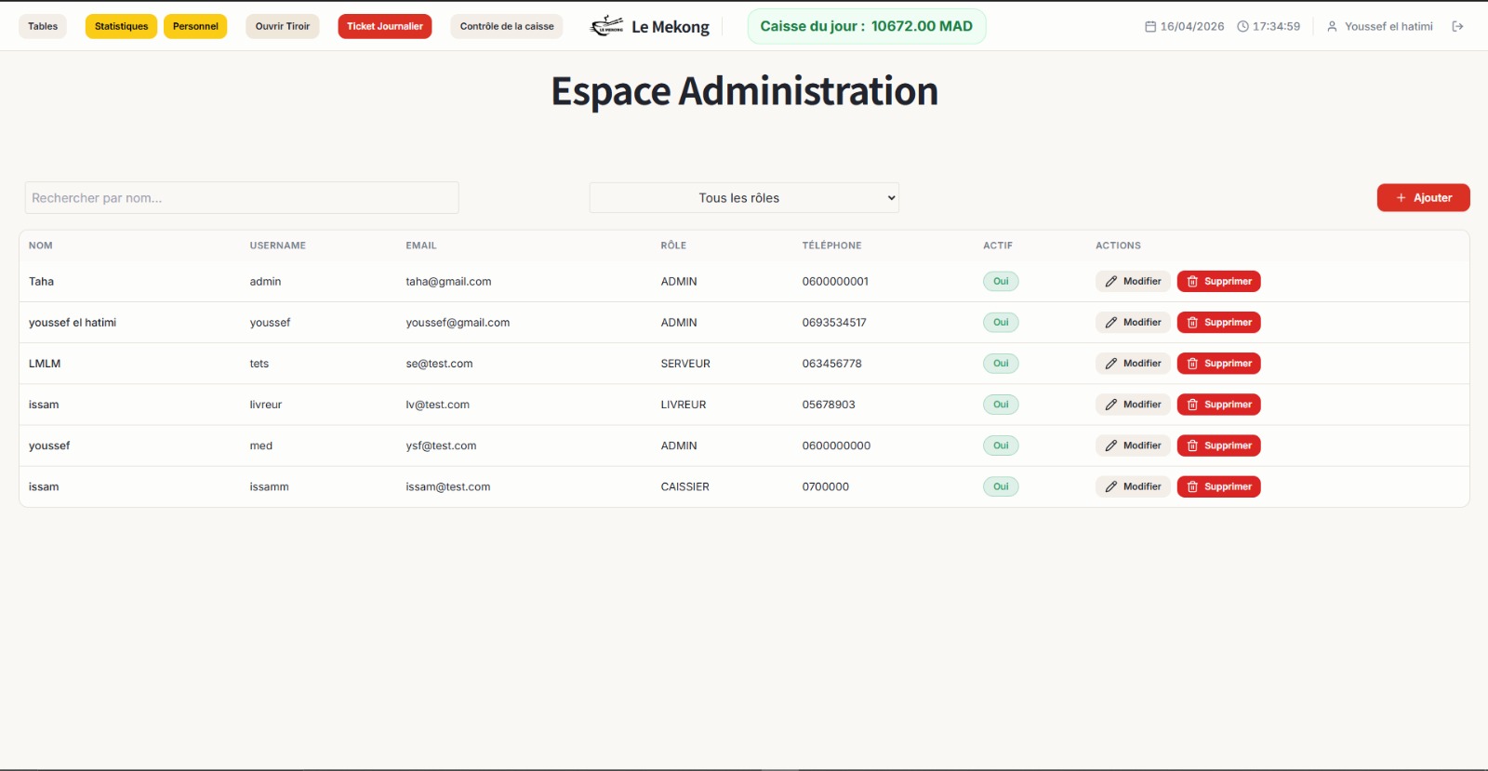The height and width of the screenshot is (771, 1488).
Task: Click the calendar icon beside 16/04/2026
Action: coord(1150,26)
